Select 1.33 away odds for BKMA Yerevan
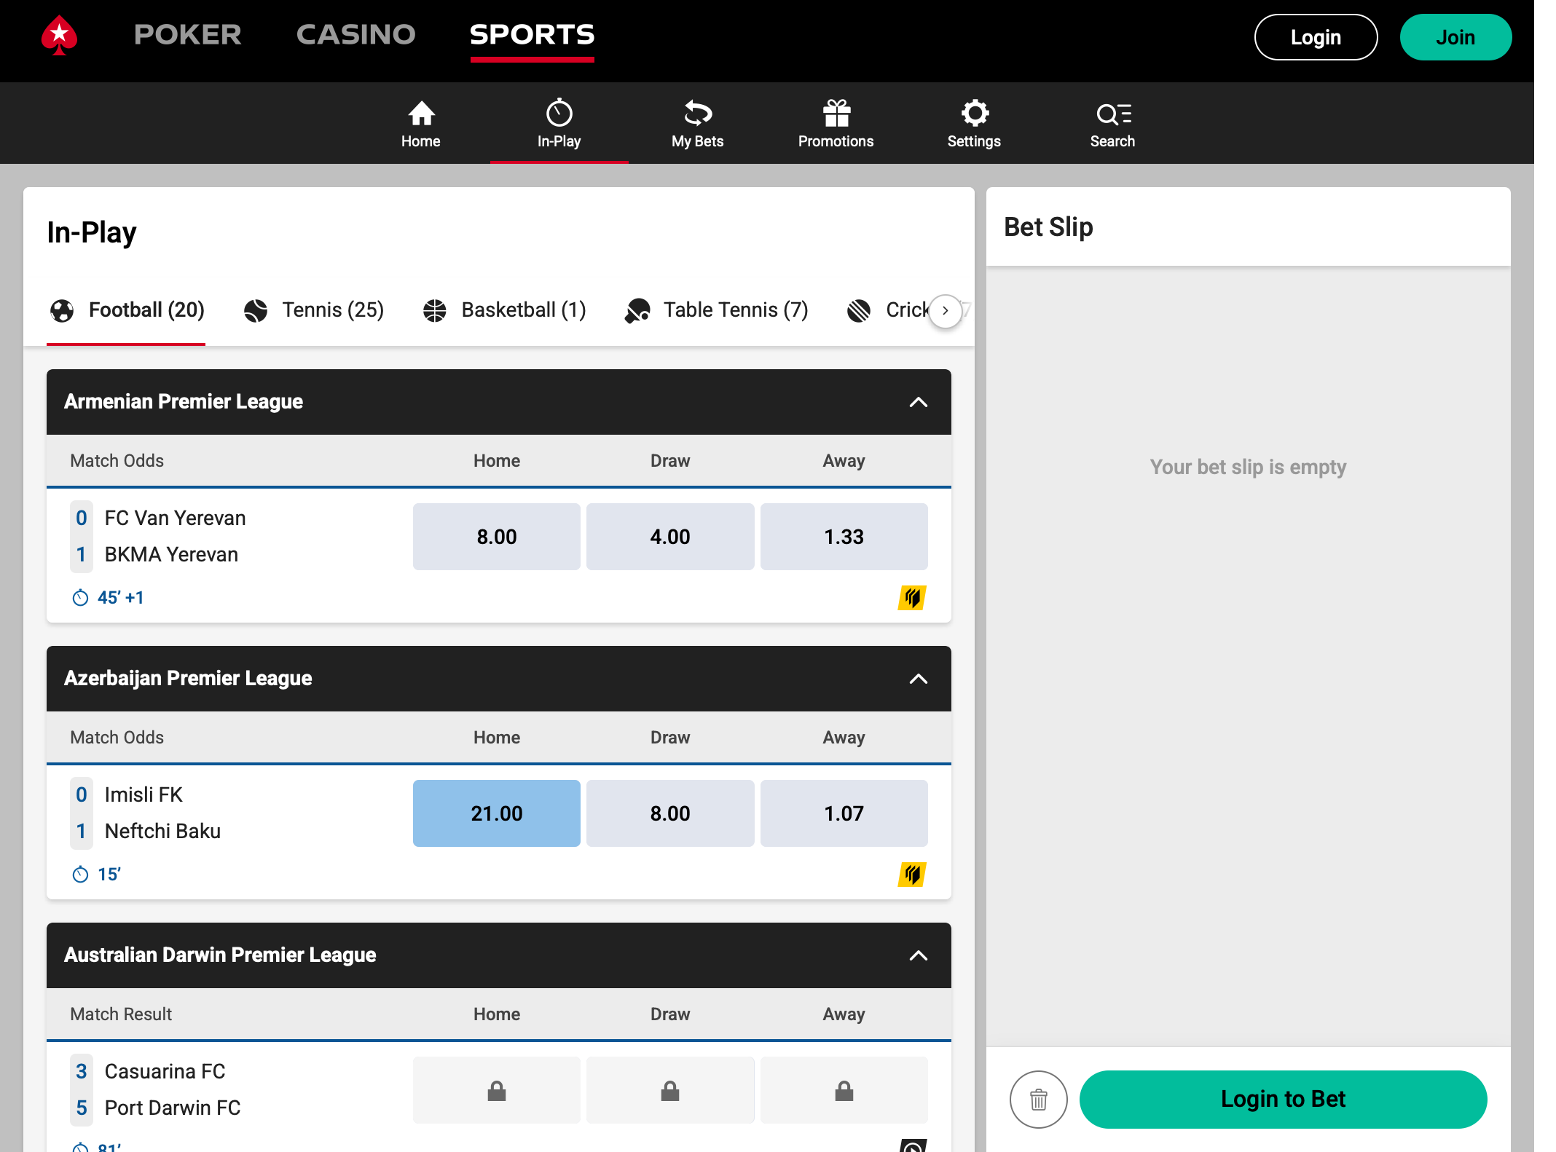Image resolution: width=1556 pixels, height=1152 pixels. click(844, 537)
